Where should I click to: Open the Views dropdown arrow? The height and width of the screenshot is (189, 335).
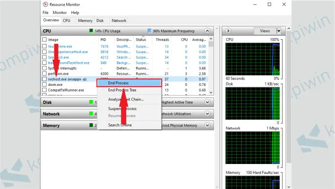279,31
